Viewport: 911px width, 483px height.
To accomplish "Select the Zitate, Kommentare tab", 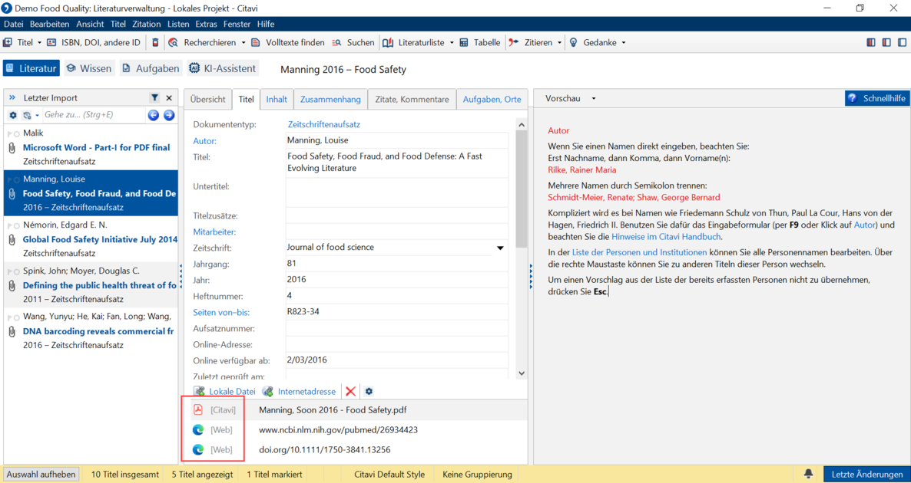I will click(412, 99).
